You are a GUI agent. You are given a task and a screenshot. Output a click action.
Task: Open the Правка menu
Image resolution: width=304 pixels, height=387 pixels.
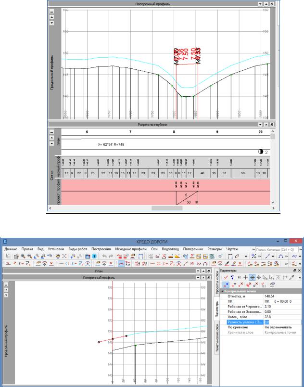tap(27, 249)
